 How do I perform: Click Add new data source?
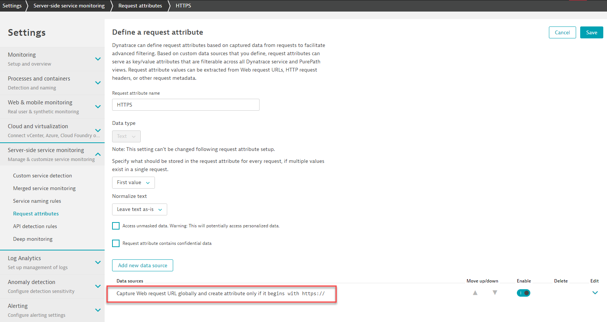tap(143, 265)
